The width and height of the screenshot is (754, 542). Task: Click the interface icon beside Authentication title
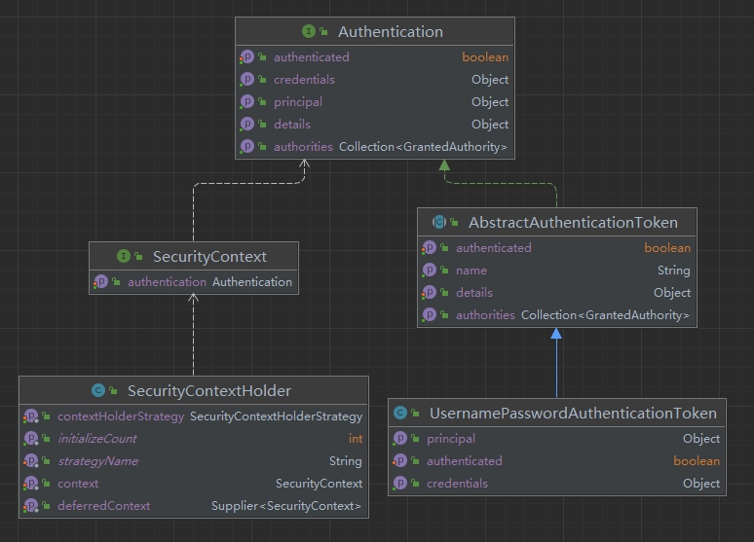(309, 32)
